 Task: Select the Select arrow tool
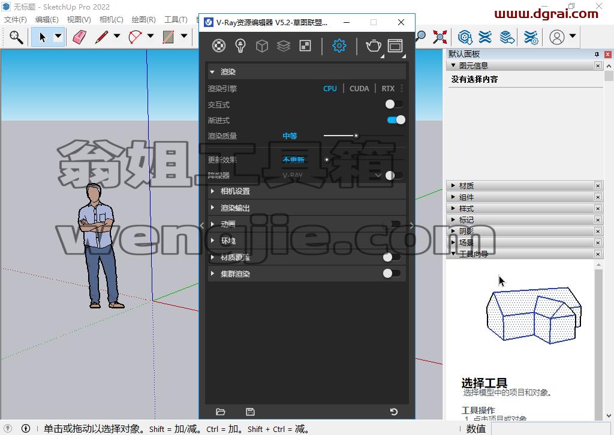click(43, 37)
